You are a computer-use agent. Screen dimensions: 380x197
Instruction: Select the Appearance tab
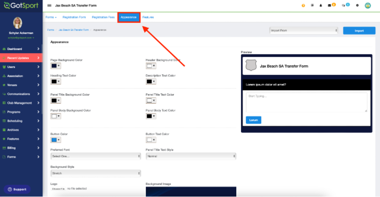pos(129,17)
